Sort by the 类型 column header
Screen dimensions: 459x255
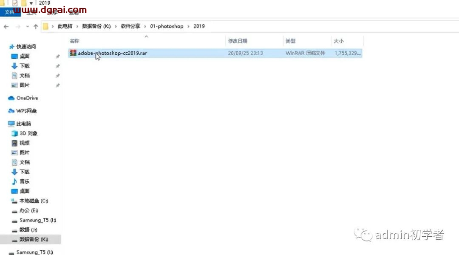(290, 41)
